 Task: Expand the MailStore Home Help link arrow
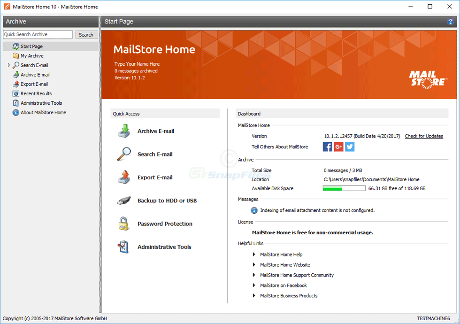[x=254, y=254]
